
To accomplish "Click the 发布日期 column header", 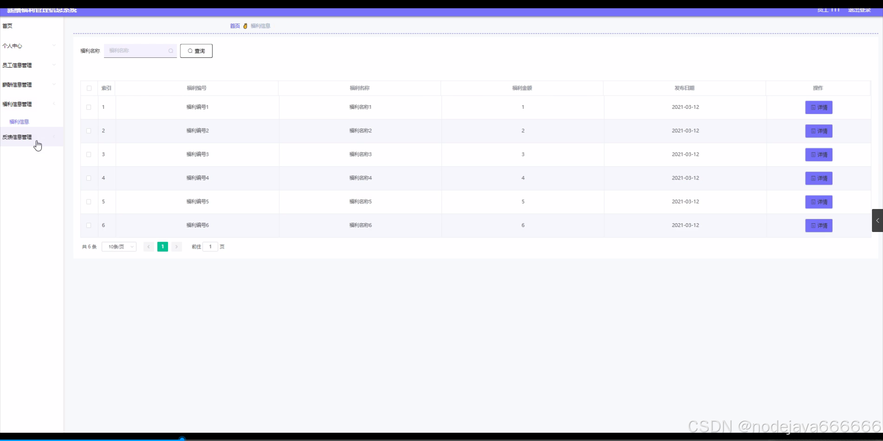I will pyautogui.click(x=685, y=88).
